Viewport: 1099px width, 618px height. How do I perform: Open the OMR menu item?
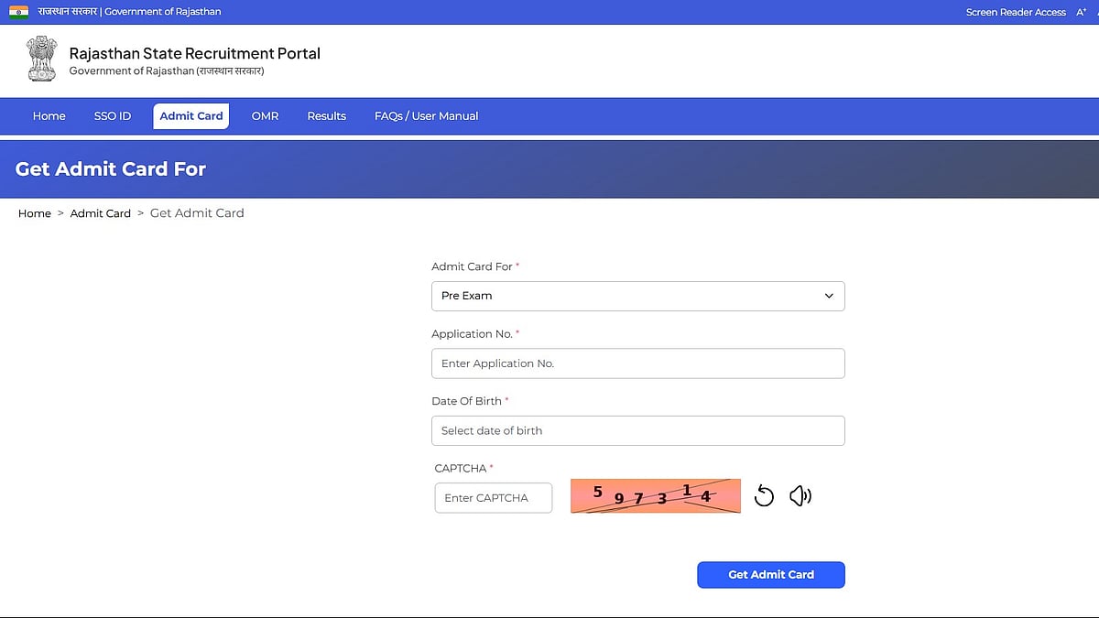click(x=265, y=116)
